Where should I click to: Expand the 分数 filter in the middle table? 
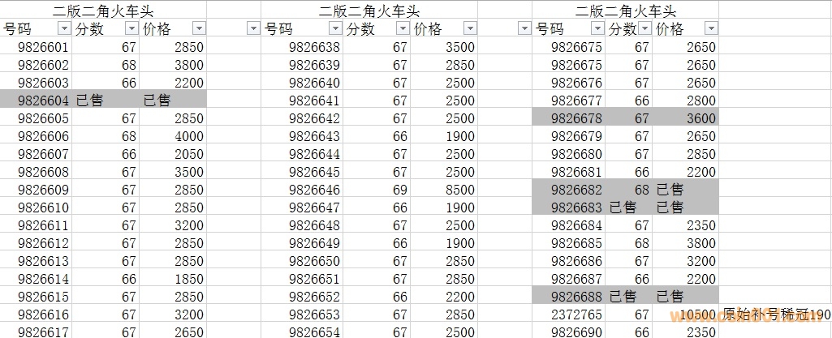coord(403,28)
